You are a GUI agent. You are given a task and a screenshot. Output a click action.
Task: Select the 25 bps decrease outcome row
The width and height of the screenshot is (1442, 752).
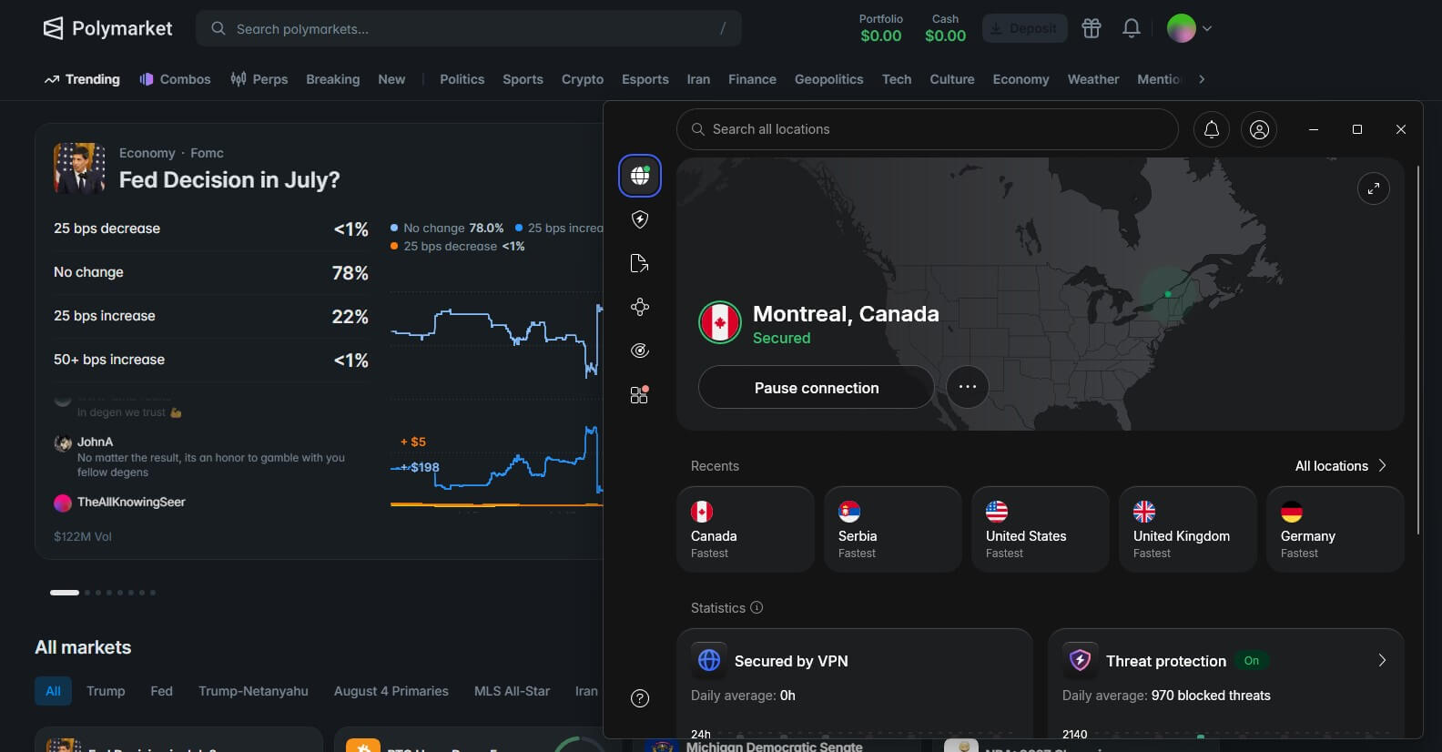point(211,229)
